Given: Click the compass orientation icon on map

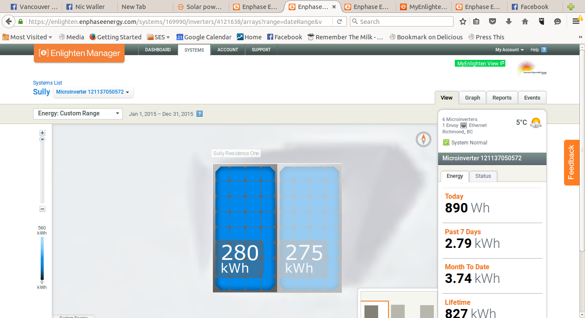Looking at the screenshot, I should click(423, 139).
